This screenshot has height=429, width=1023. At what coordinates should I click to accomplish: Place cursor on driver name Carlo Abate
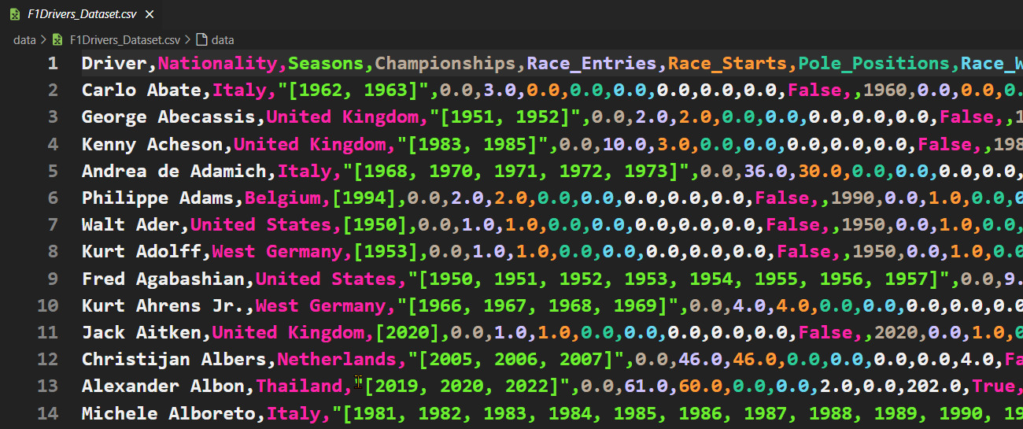tap(141, 91)
